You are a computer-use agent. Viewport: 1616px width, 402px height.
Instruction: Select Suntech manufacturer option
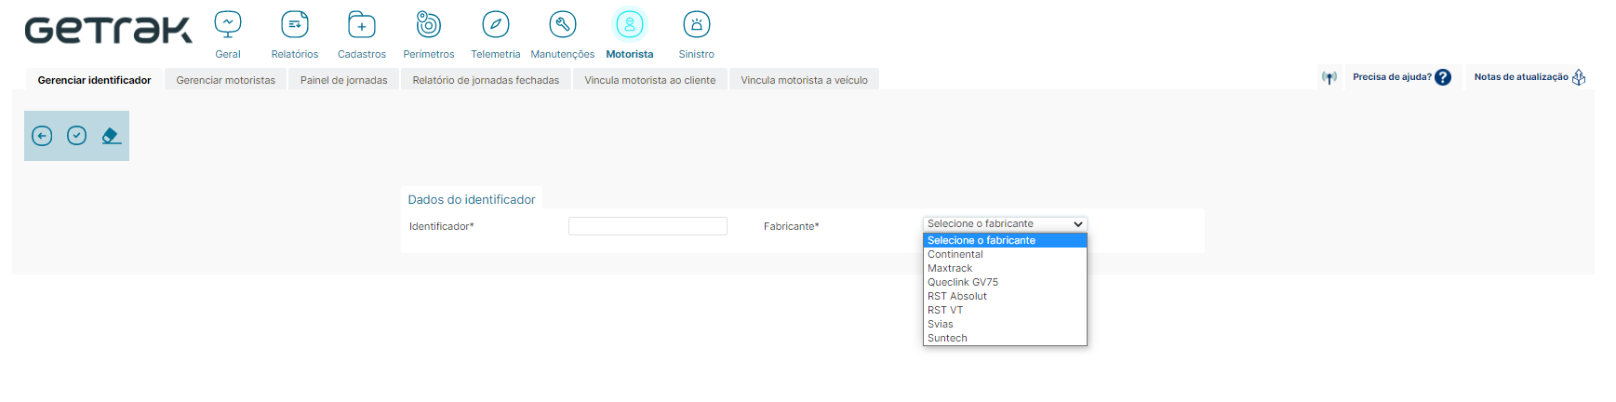point(1005,338)
